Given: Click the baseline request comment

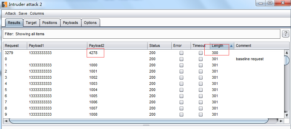Looking at the screenshot, I should point(250,59).
